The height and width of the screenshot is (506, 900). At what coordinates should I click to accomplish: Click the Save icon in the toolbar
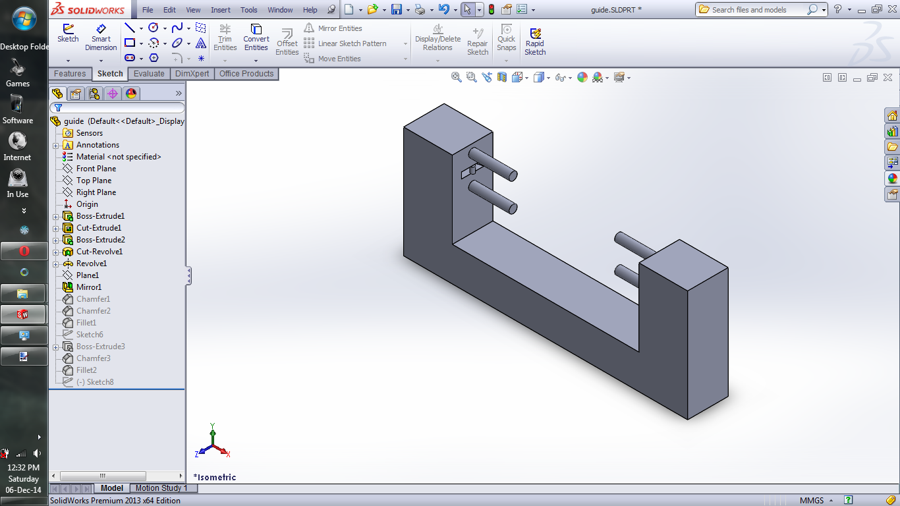(397, 9)
